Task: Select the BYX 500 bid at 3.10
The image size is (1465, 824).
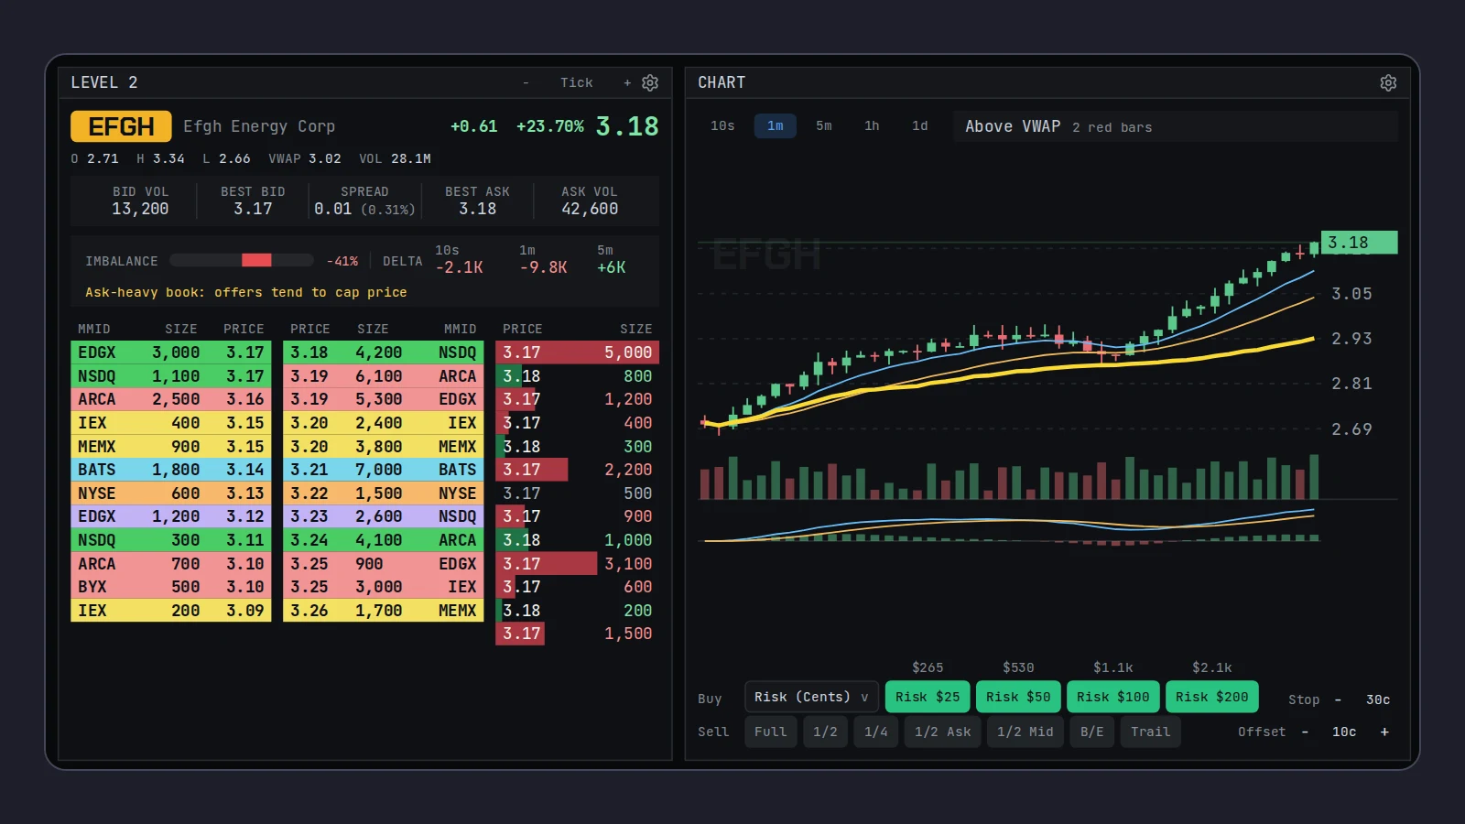Action: point(171,587)
